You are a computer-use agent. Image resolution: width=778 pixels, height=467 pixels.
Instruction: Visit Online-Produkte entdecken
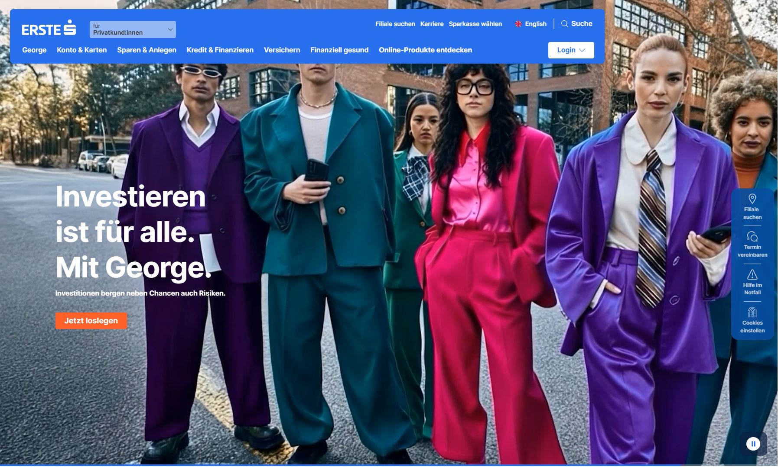[426, 50]
